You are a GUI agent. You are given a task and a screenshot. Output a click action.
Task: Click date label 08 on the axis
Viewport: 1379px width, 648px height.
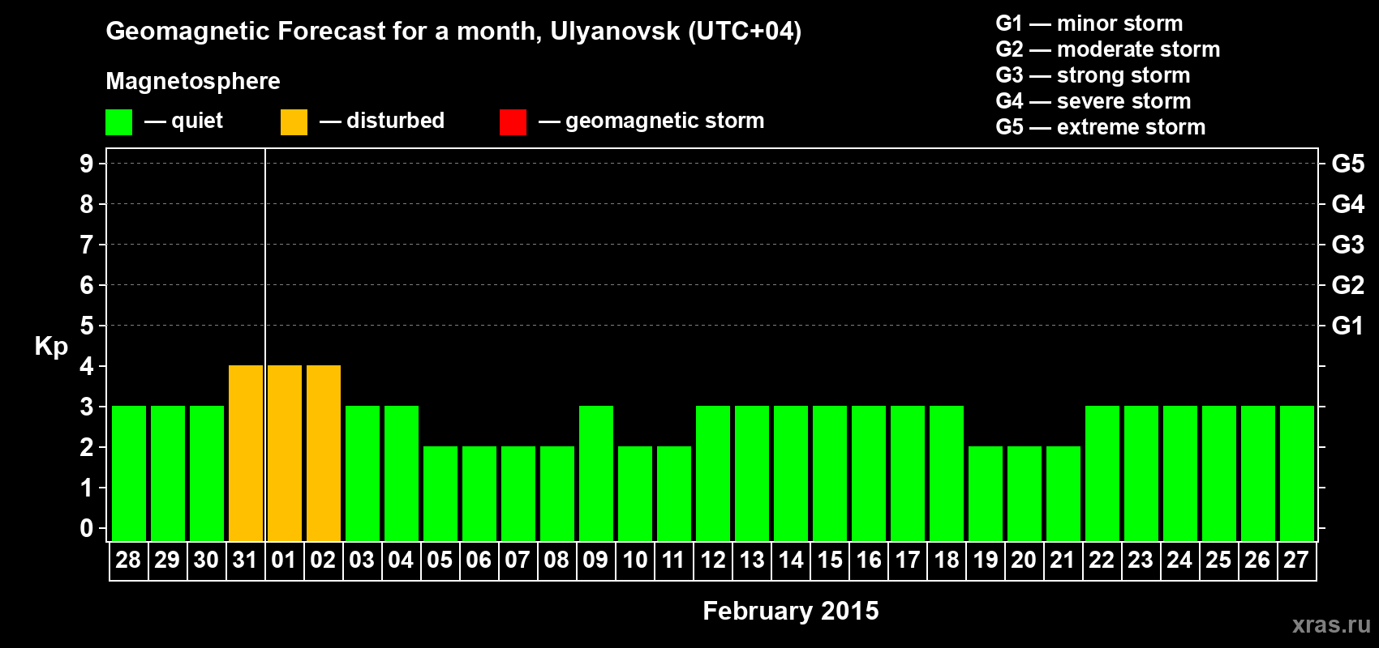click(556, 561)
